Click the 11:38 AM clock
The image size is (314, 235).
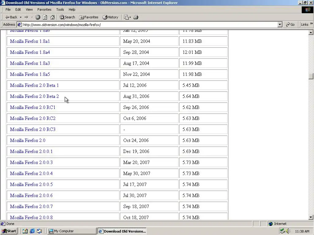click(302, 231)
